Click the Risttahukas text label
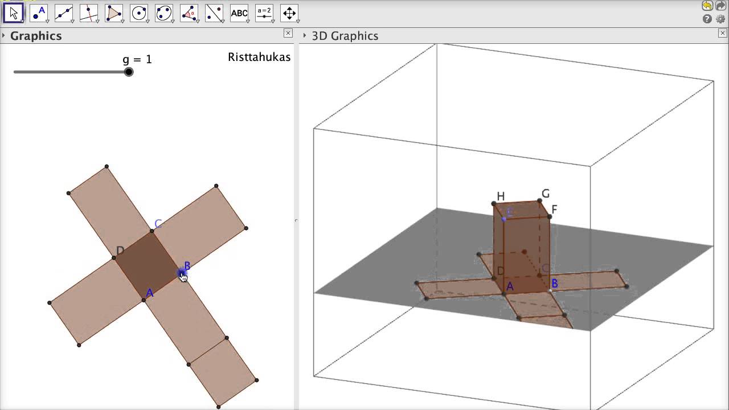This screenshot has height=410, width=729. tap(259, 57)
